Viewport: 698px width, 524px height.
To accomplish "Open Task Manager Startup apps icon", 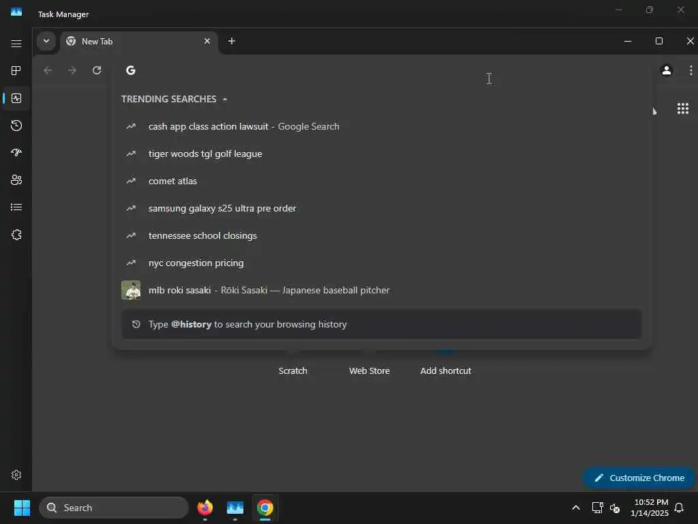I will (x=16, y=152).
